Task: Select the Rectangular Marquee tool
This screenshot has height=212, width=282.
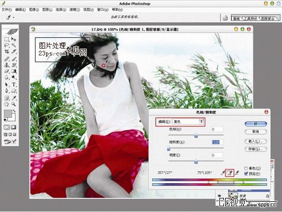Action: pyautogui.click(x=7, y=39)
